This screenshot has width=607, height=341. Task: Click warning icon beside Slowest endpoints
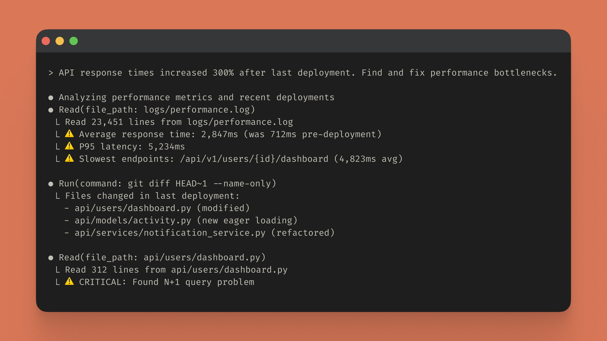[x=69, y=158]
